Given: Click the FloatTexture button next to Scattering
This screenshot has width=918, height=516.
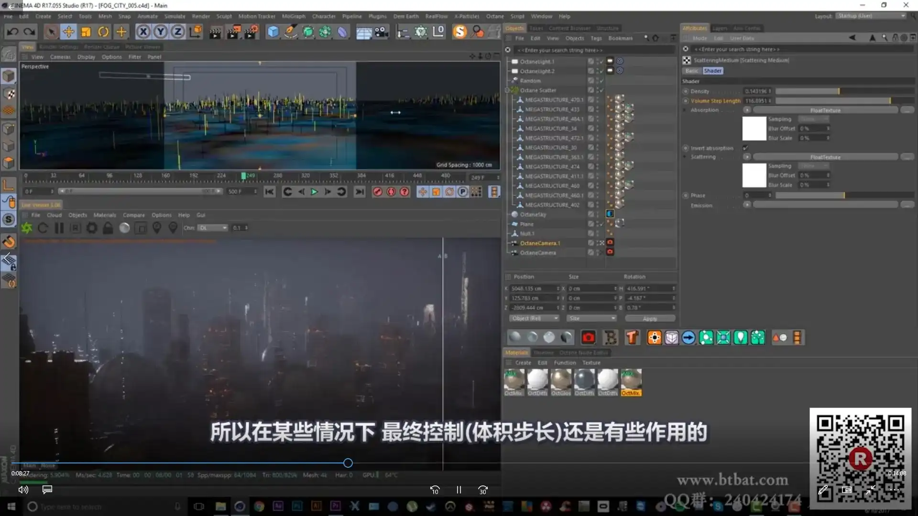Looking at the screenshot, I should [x=827, y=157].
